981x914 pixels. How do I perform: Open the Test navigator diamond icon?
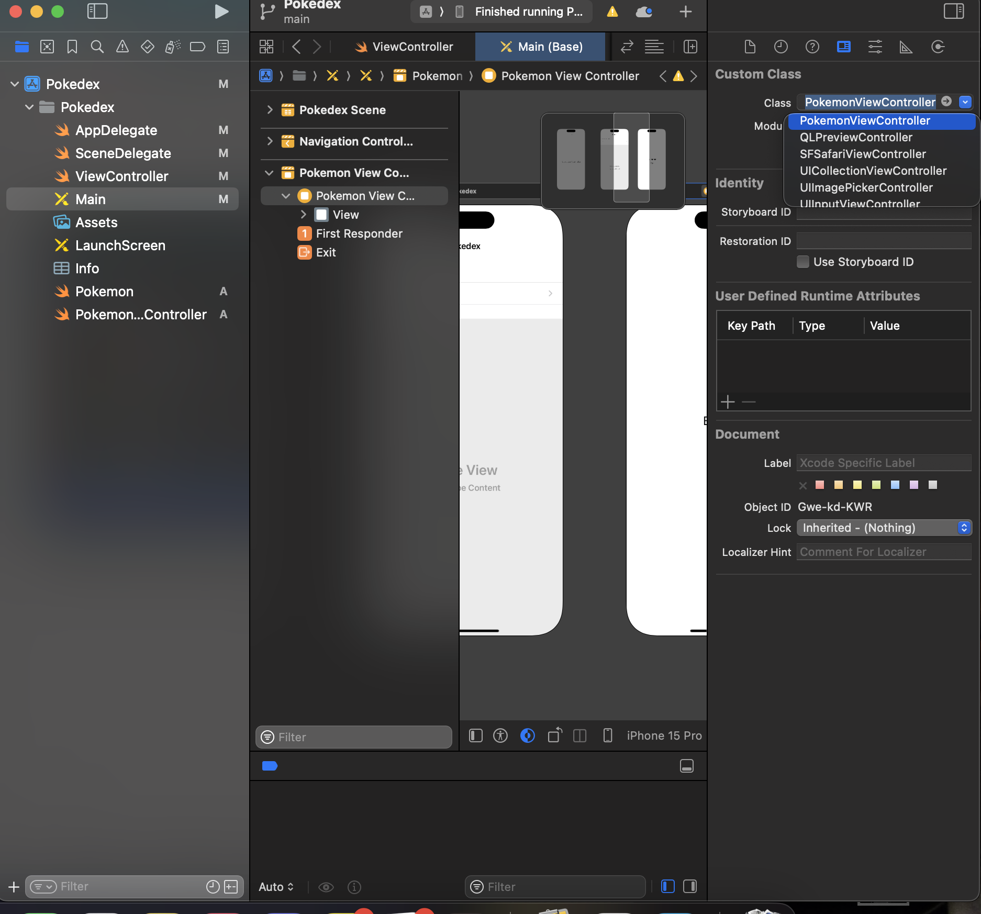click(148, 47)
